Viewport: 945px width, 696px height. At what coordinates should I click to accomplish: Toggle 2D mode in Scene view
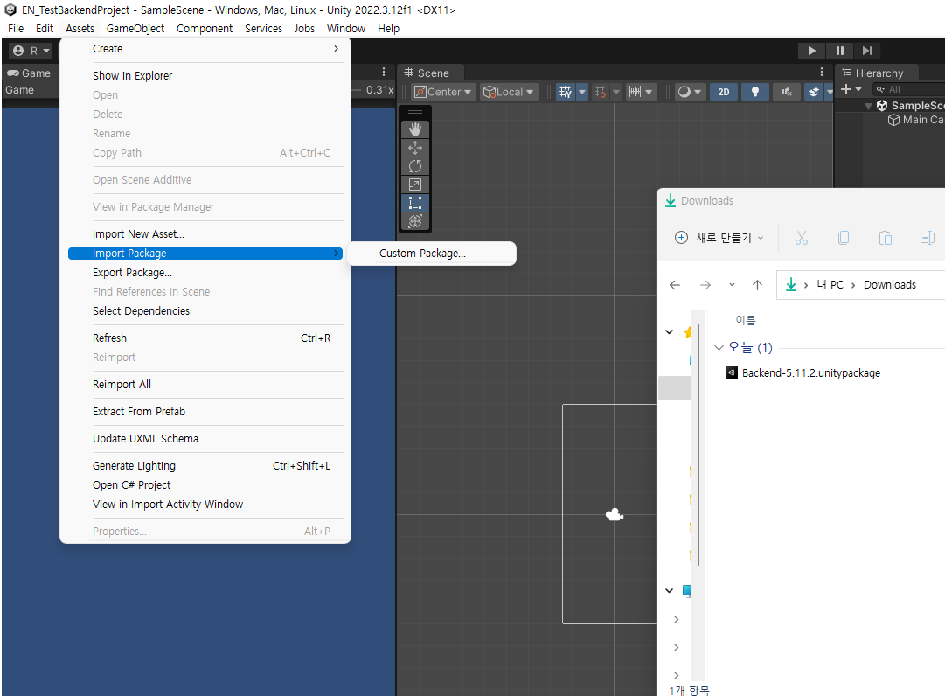[x=723, y=92]
